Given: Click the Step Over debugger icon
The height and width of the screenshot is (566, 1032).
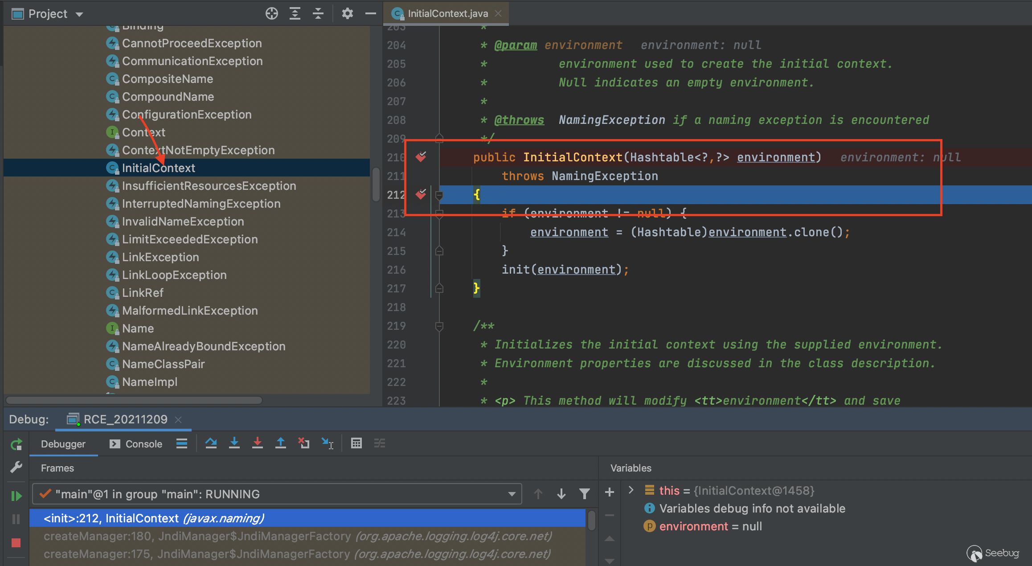Looking at the screenshot, I should [x=211, y=443].
